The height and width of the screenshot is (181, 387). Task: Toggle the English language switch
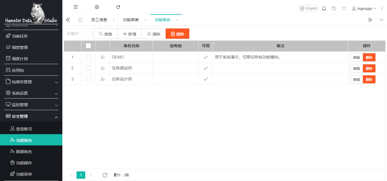pyautogui.click(x=308, y=8)
